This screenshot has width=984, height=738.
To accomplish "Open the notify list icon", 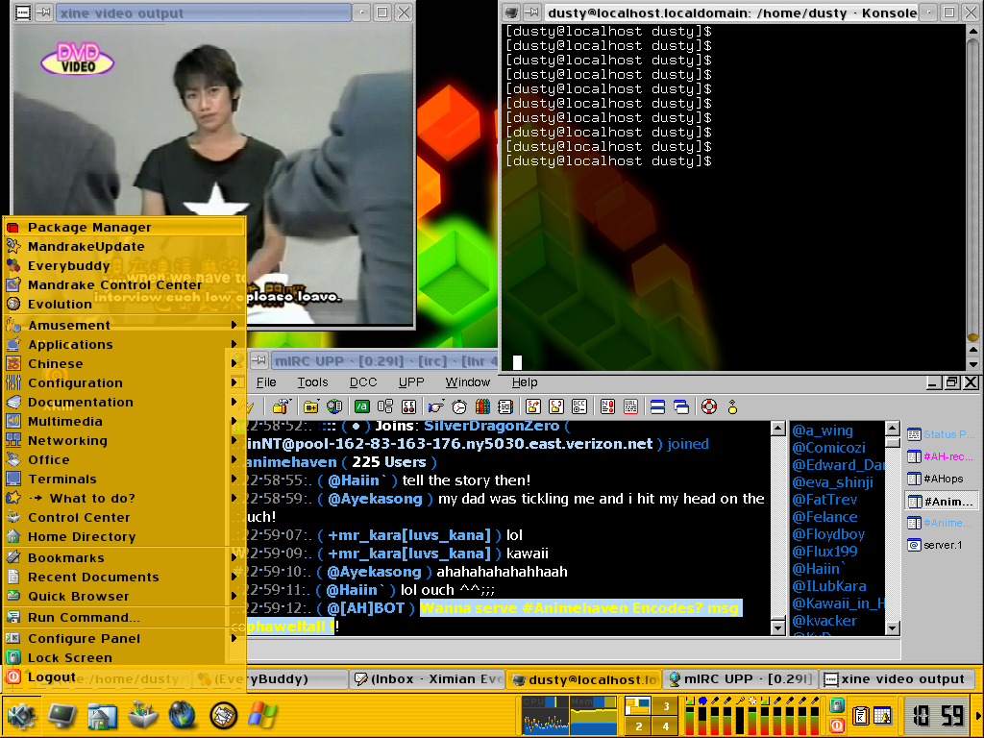I will [607, 406].
